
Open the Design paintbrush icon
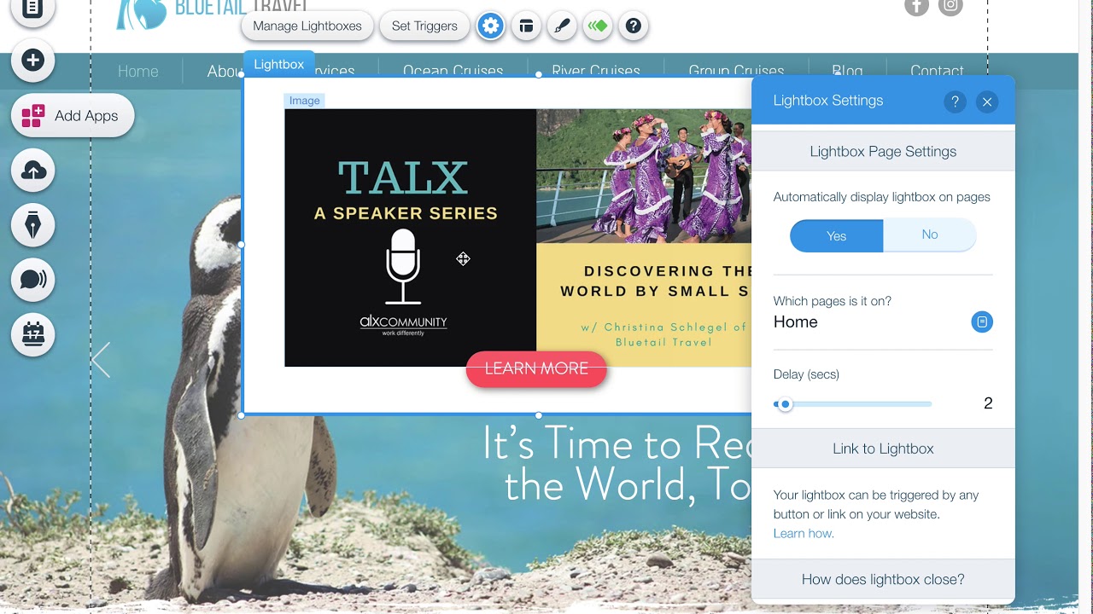(561, 26)
